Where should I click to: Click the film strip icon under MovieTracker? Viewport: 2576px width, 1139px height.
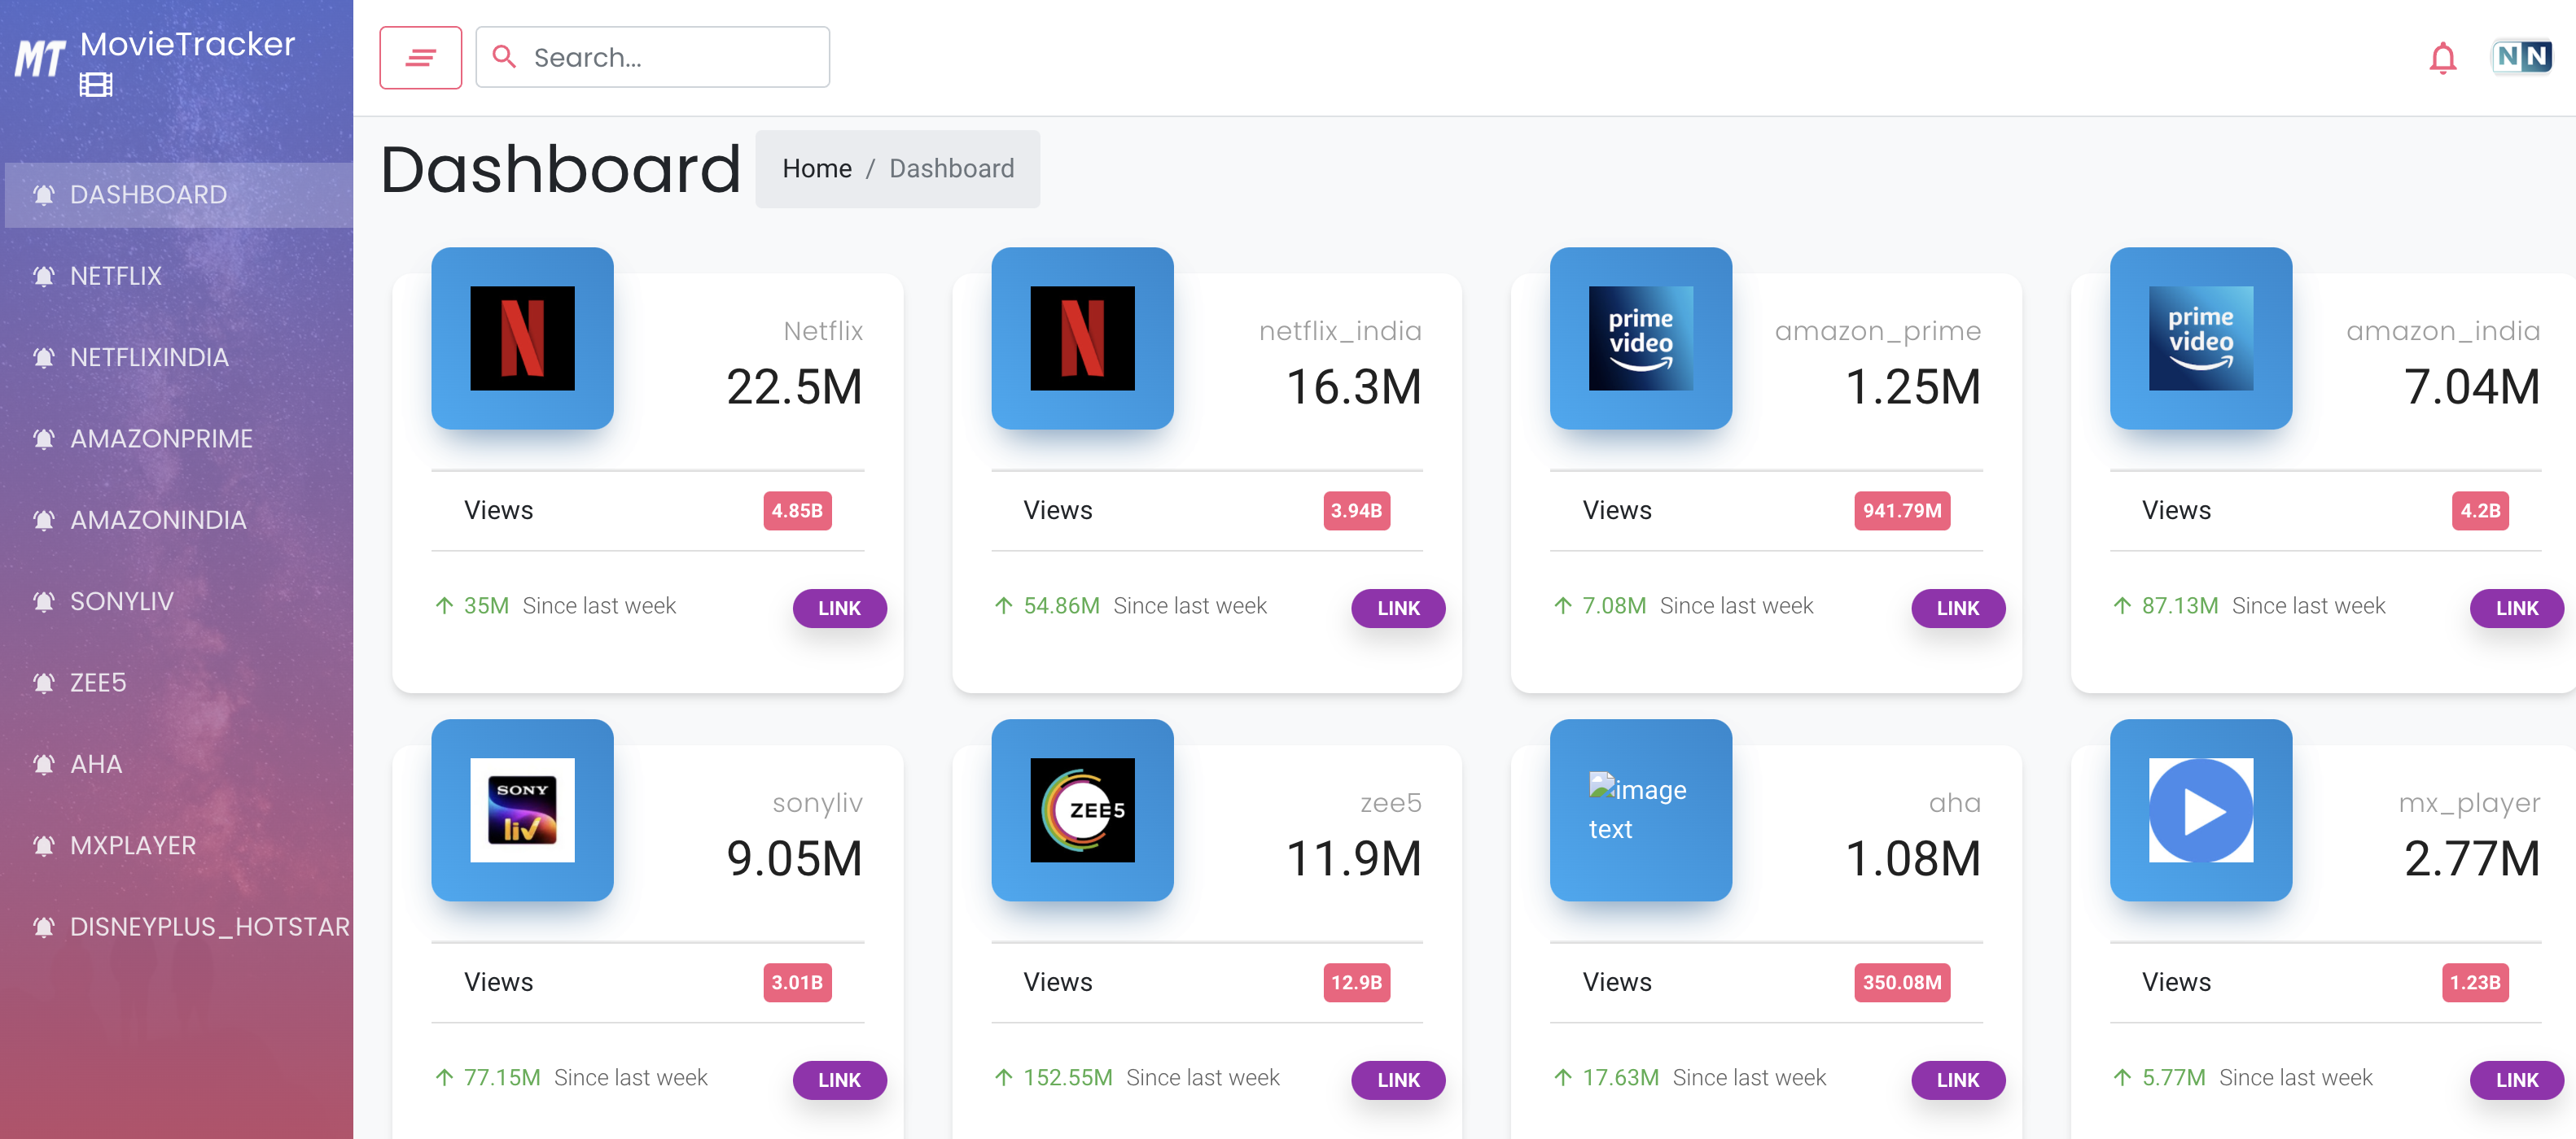[x=96, y=85]
